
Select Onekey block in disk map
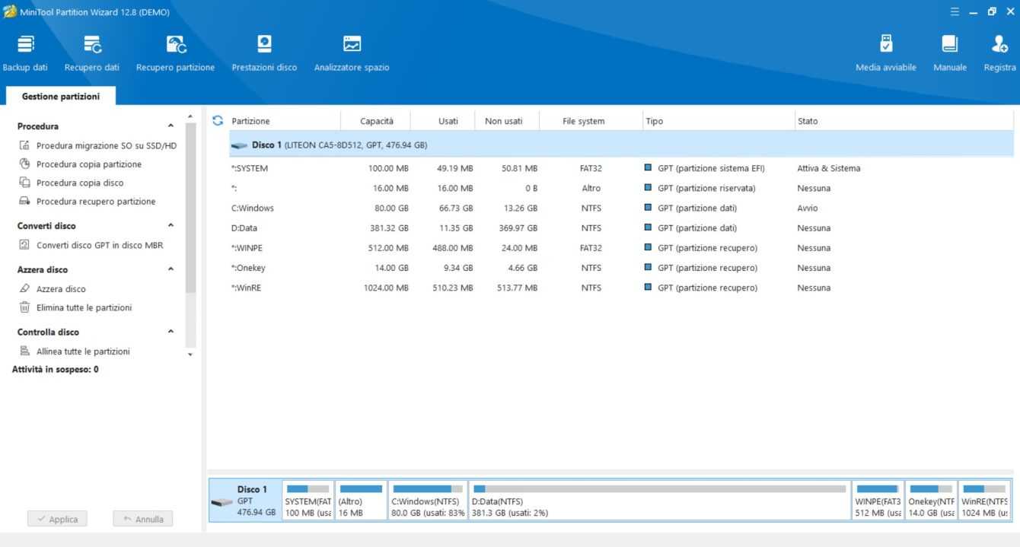tap(931, 500)
